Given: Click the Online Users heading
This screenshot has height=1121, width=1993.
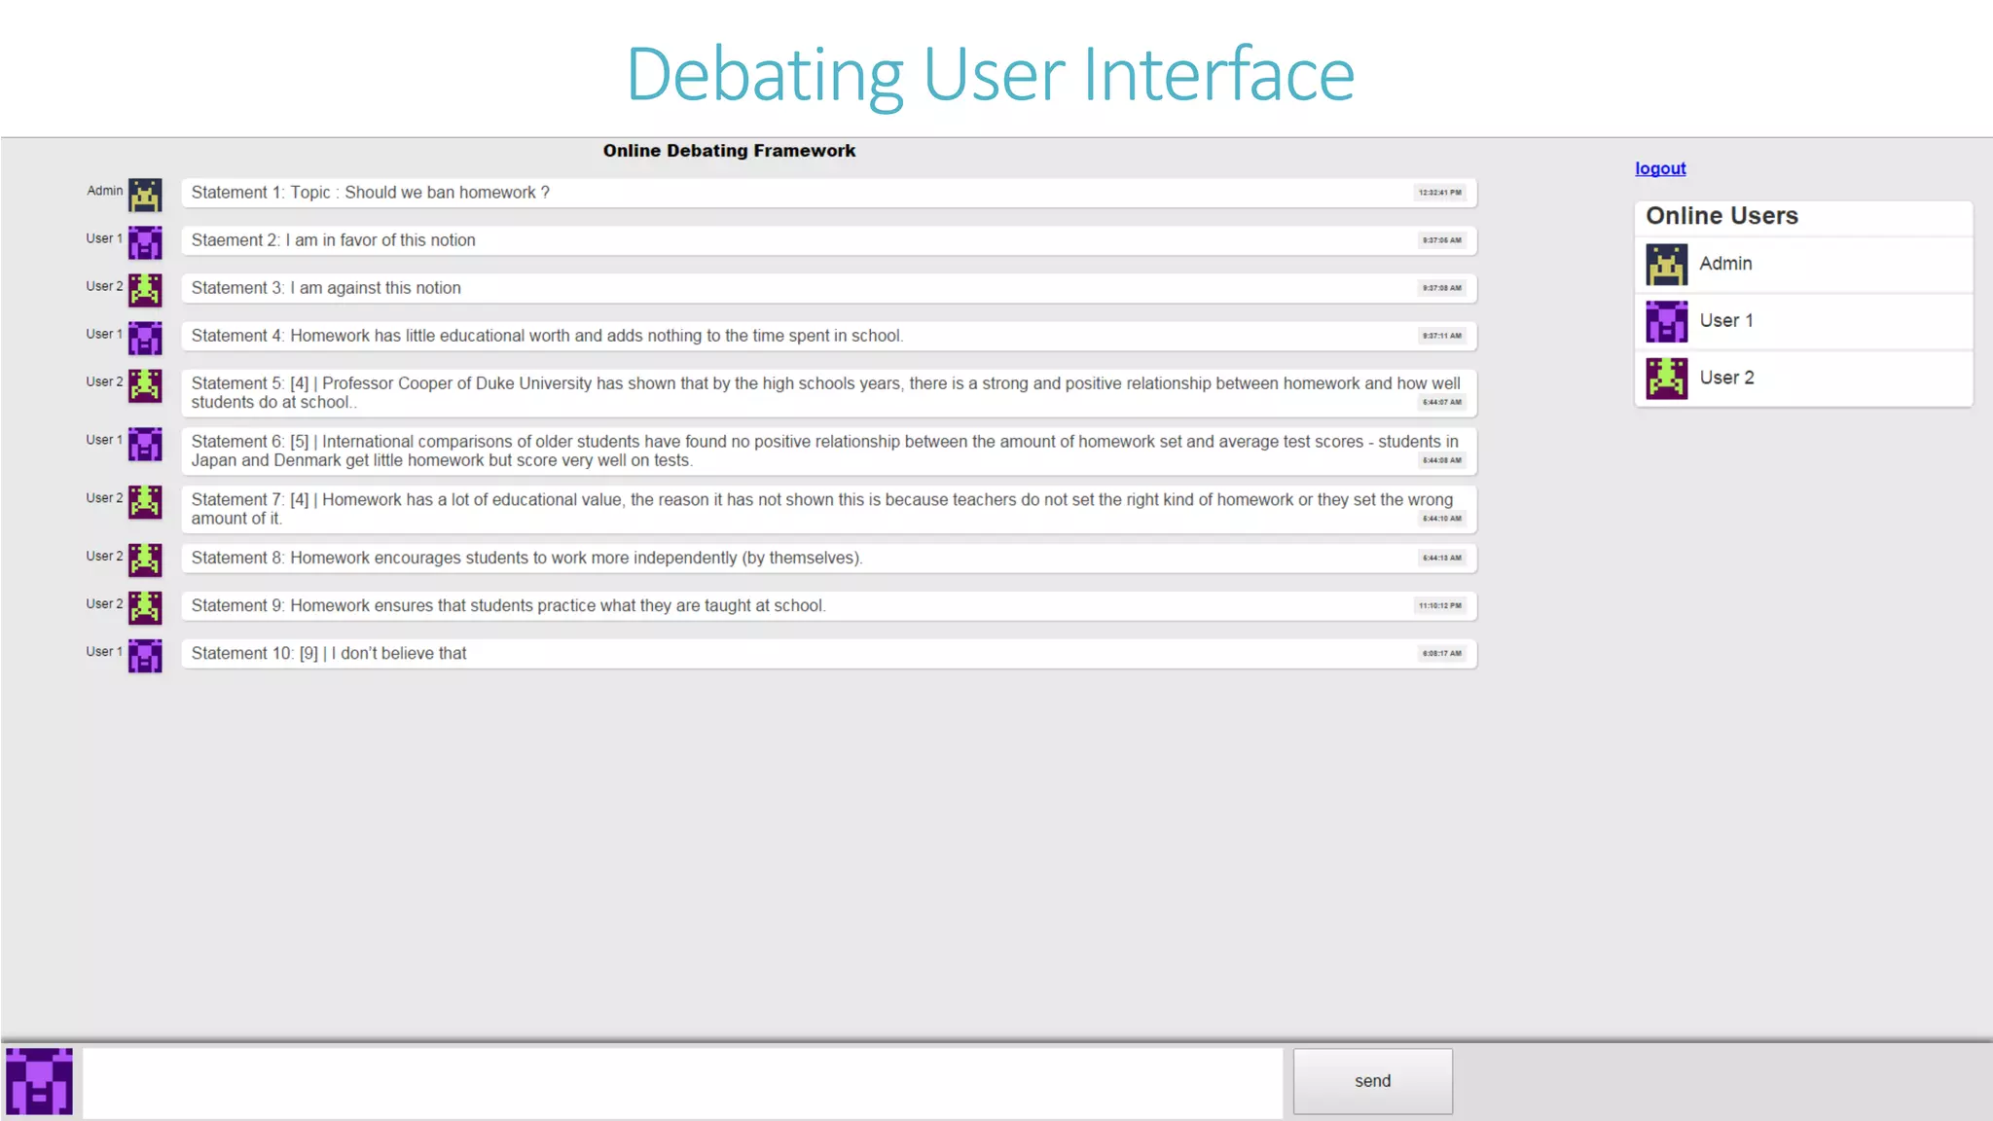Looking at the screenshot, I should [1721, 216].
